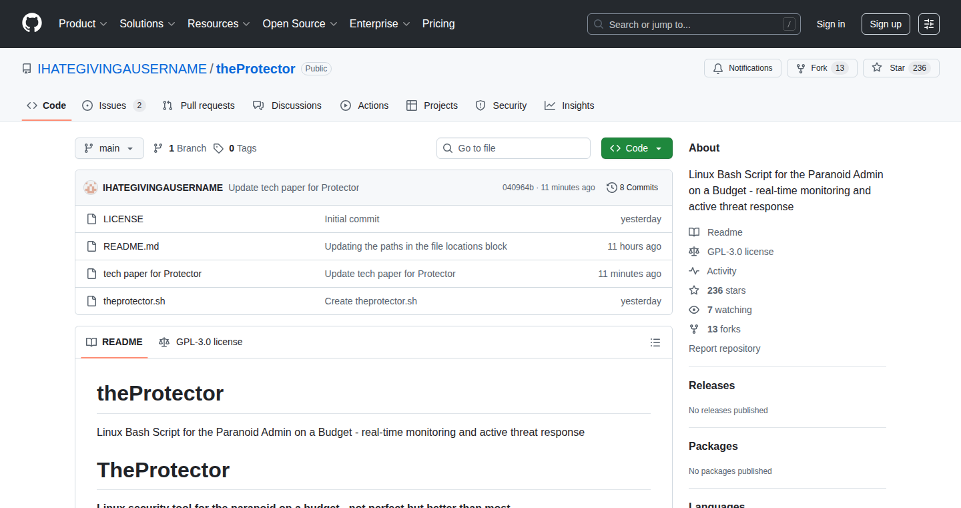The image size is (961, 508).
Task: Click the Sign up button
Action: 886,24
